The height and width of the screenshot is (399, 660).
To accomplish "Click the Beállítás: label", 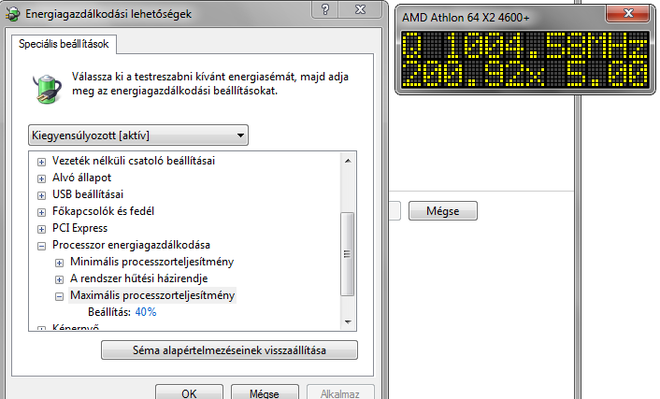I will 109,312.
